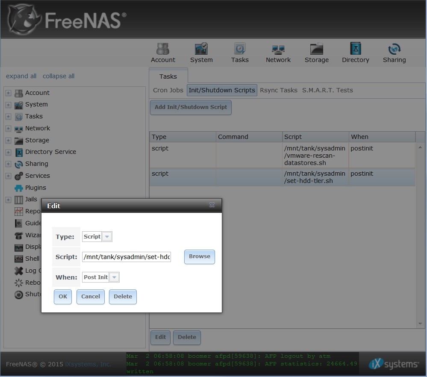
Task: Click Sharing icon in sidebar tree
Action: pyautogui.click(x=18, y=164)
